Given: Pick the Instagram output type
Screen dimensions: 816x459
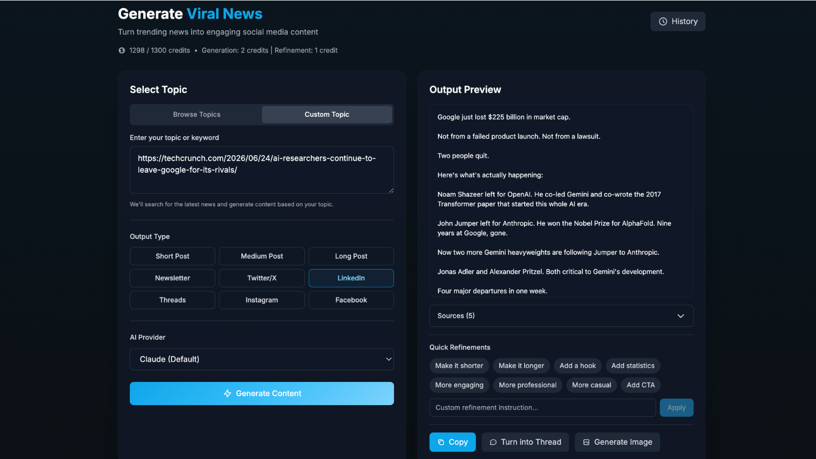Looking at the screenshot, I should pos(262,300).
